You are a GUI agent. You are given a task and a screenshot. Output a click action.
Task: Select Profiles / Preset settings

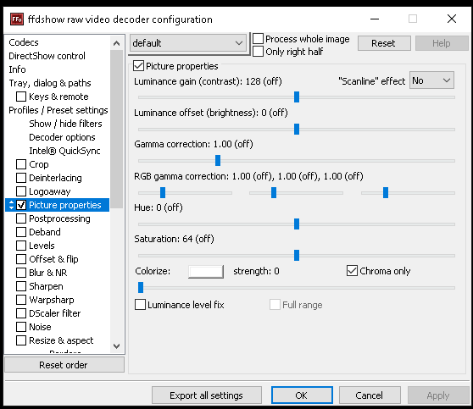tap(58, 110)
